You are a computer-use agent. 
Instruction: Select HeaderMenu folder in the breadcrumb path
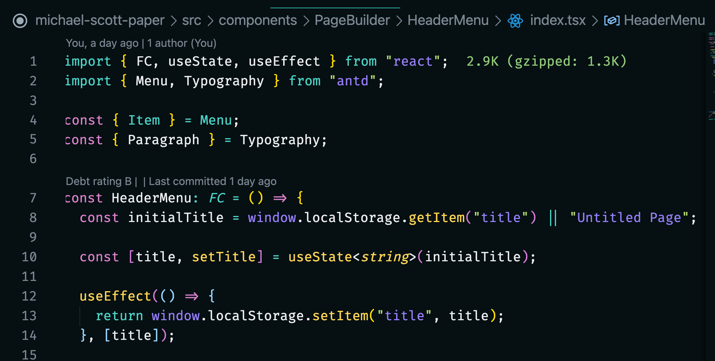448,20
